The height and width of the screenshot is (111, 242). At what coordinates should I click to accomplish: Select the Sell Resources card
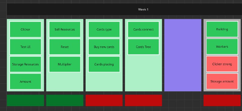(x=65, y=29)
